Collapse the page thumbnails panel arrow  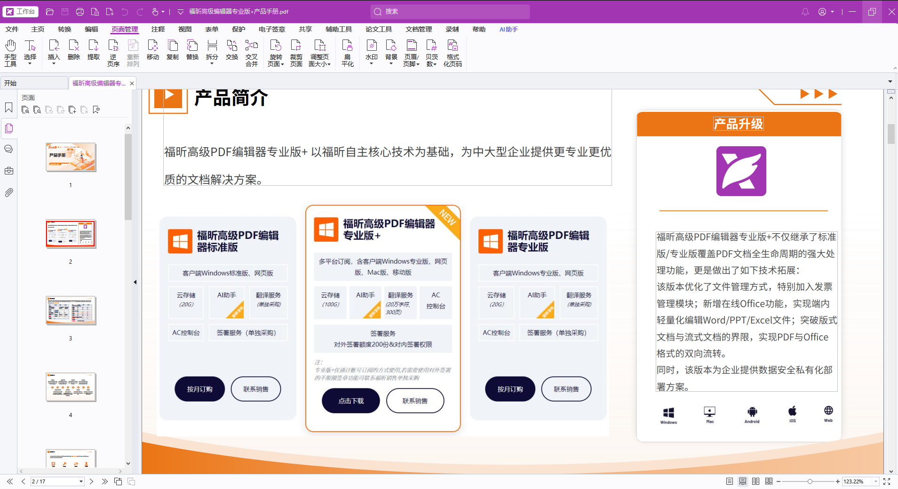click(135, 282)
